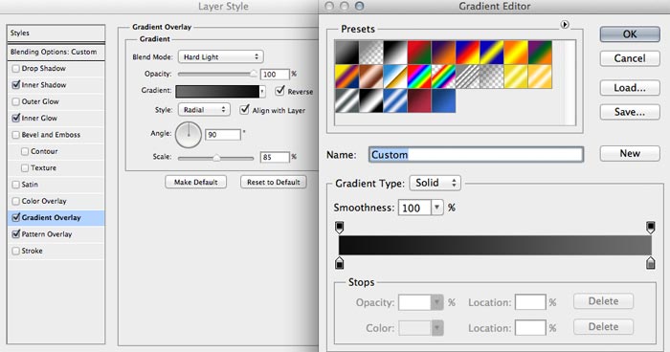Select the solid blue gradient preset
The width and height of the screenshot is (670, 352).
[443, 100]
